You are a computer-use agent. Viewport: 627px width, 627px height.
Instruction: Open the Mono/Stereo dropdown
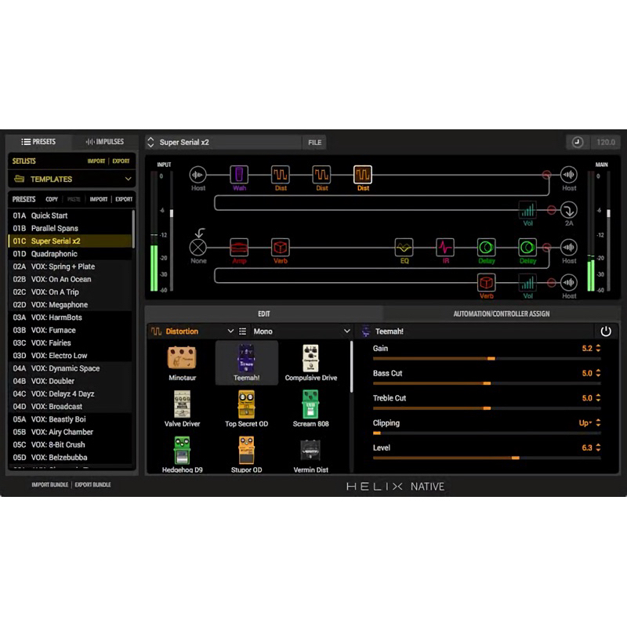pyautogui.click(x=302, y=331)
